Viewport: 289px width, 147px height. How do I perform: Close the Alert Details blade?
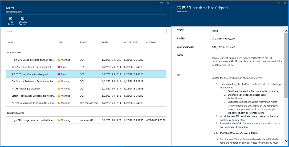284,3
